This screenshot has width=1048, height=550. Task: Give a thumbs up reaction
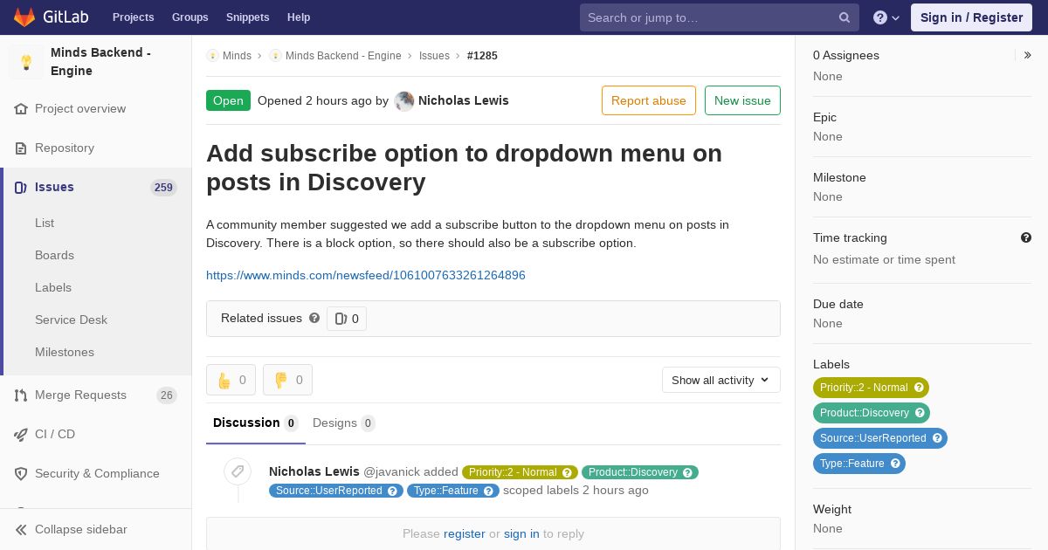point(231,380)
